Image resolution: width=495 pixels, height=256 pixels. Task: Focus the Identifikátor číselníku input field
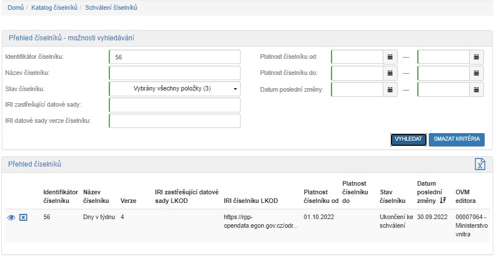pos(174,57)
